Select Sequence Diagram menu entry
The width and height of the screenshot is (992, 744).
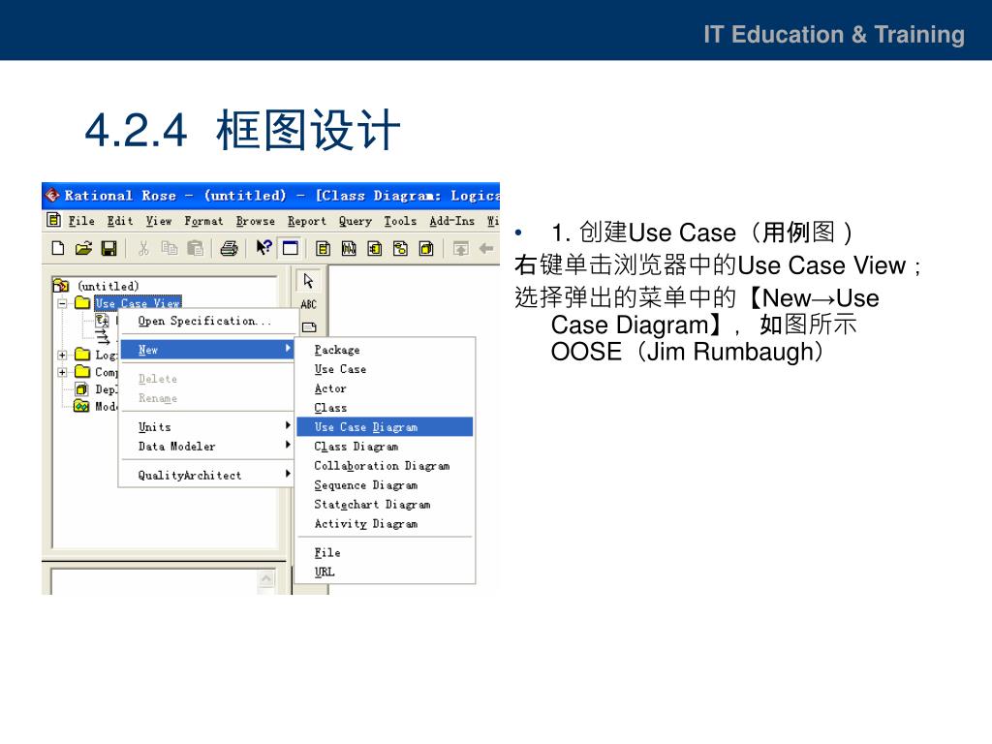[x=385, y=485]
